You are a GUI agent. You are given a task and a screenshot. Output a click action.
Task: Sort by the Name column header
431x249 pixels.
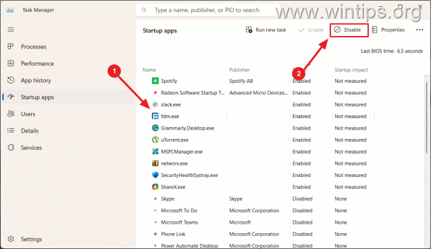pos(149,70)
